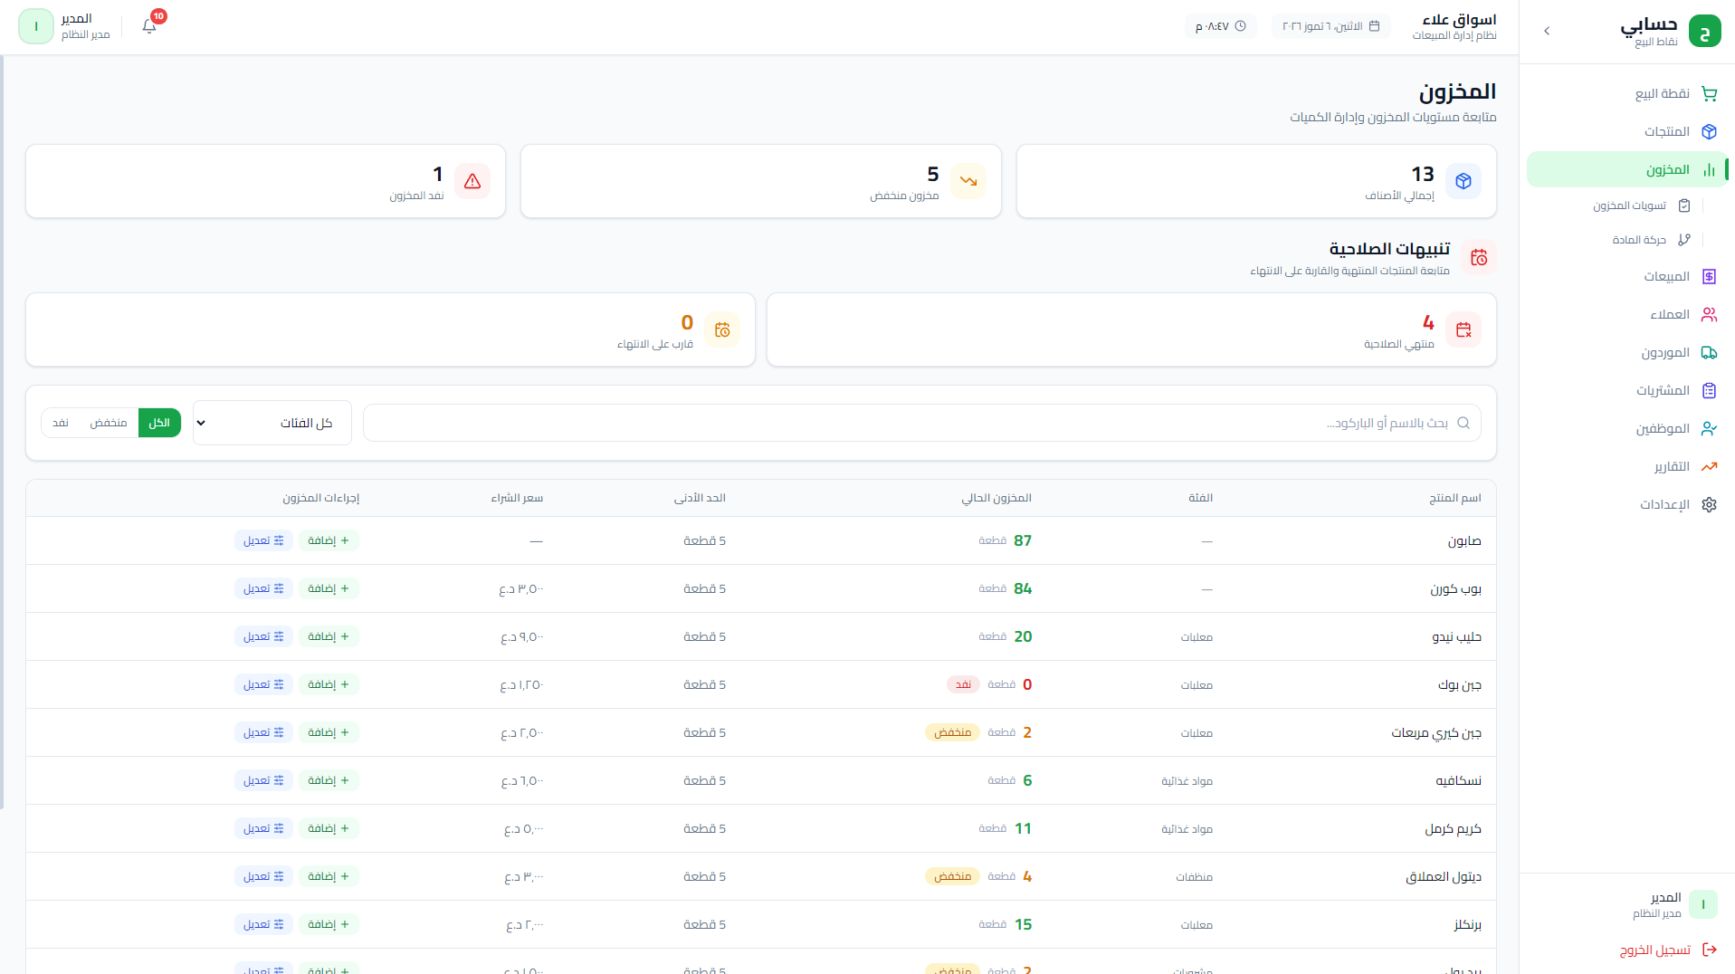
Task: Select the منخفض filter tab
Action: pos(109,423)
